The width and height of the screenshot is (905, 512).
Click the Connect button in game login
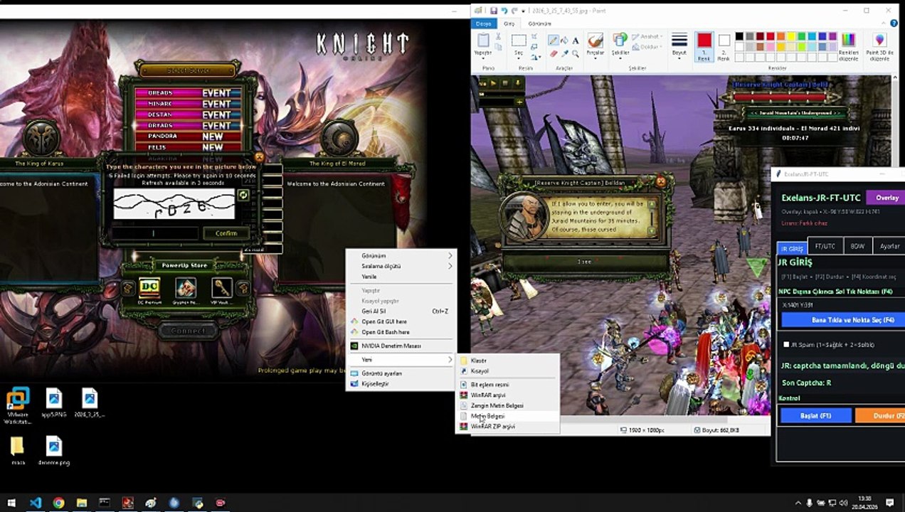189,331
